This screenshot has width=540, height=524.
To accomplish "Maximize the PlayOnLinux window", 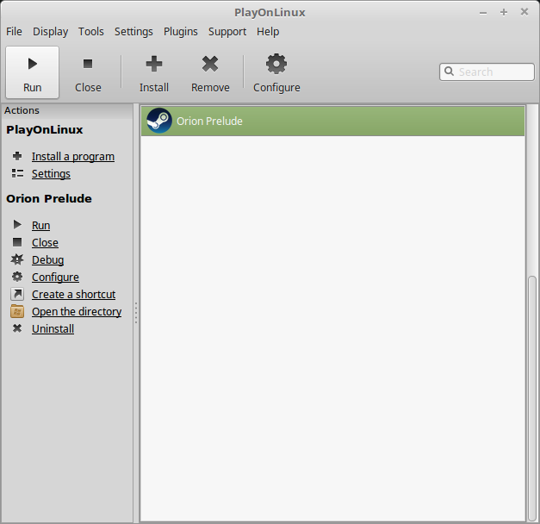I will (x=504, y=12).
